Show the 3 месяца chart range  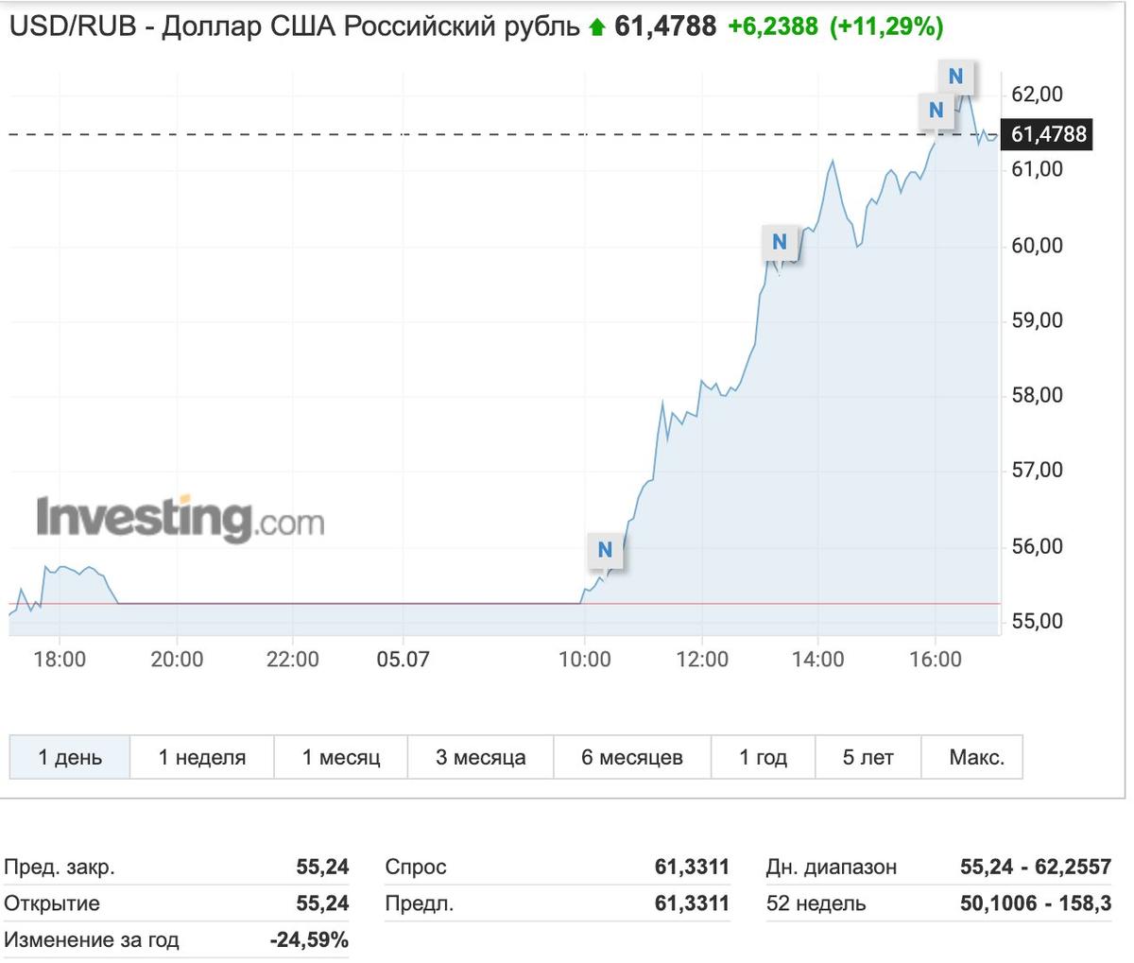click(480, 757)
